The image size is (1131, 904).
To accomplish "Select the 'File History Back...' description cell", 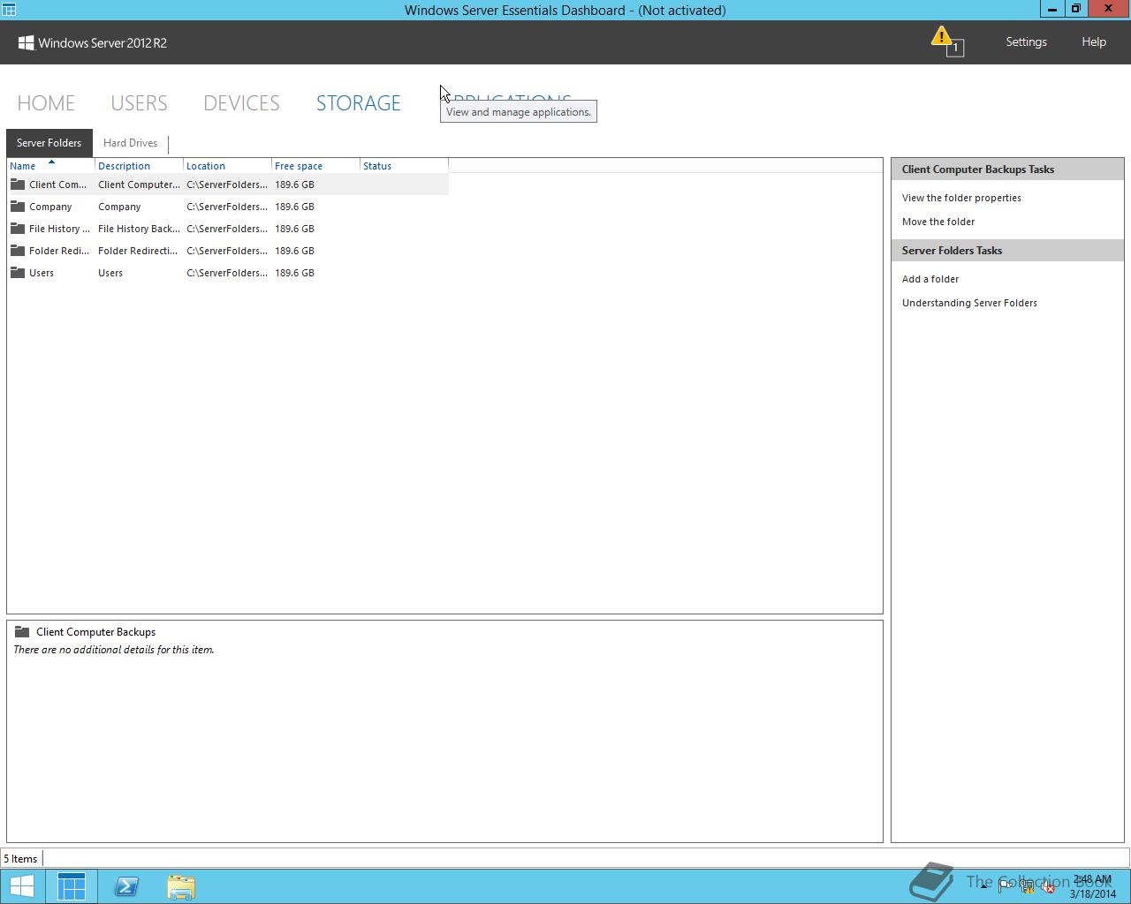I will 139,229.
